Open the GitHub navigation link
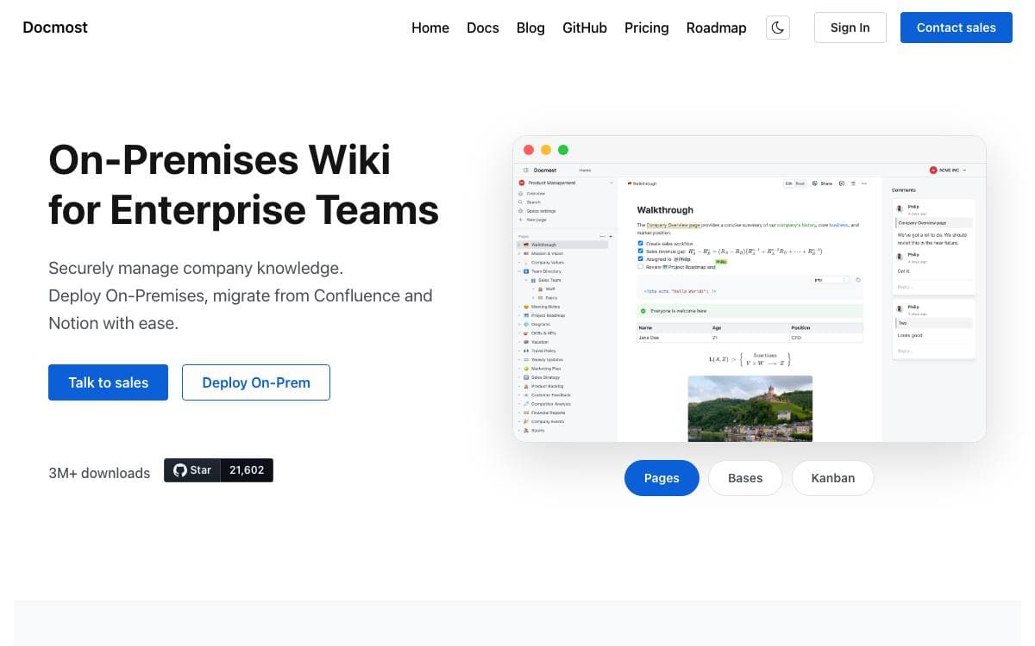Viewport: 1035px width, 646px height. coord(585,28)
